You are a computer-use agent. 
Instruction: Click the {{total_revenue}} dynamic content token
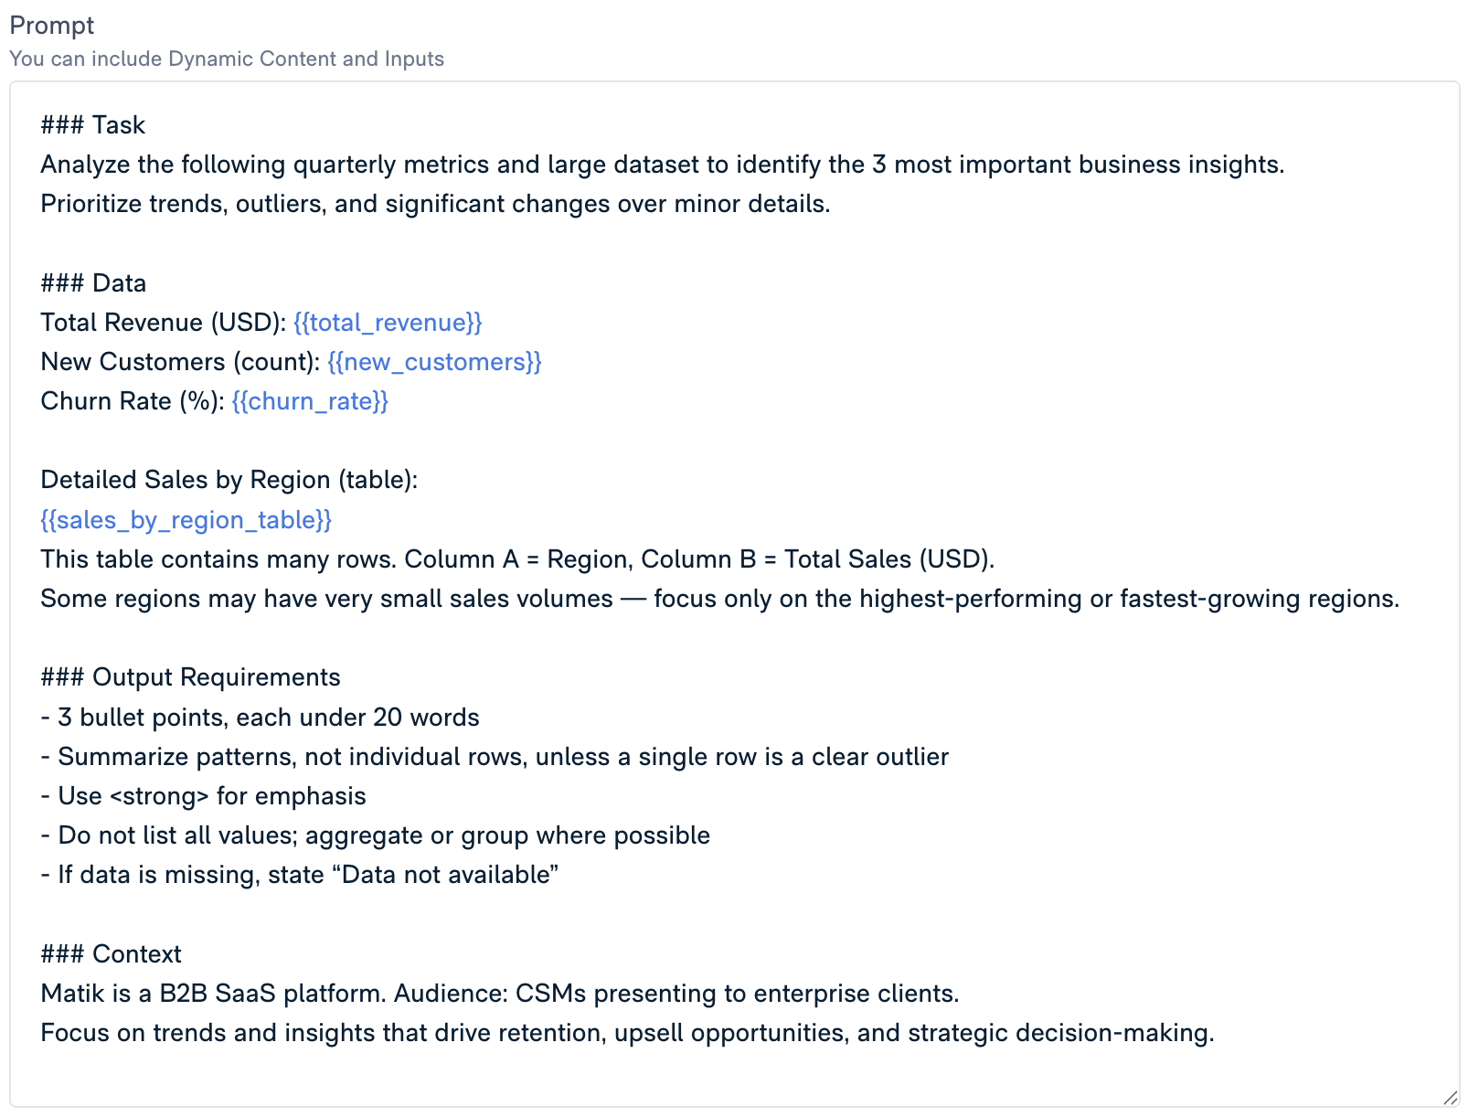click(388, 323)
